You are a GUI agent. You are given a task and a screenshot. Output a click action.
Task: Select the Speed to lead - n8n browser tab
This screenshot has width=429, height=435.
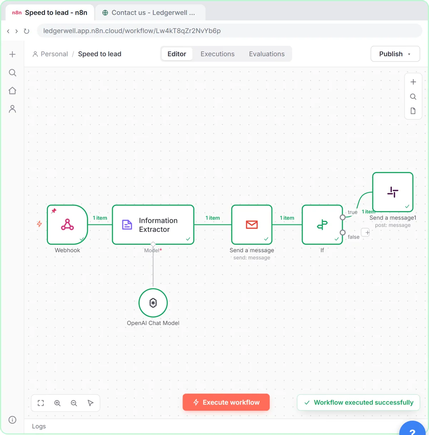tap(50, 13)
